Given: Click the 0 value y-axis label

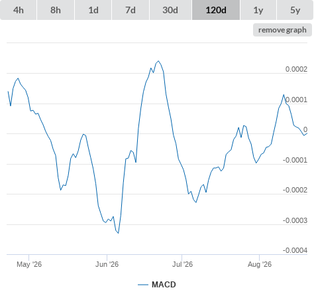Looking at the screenshot, I should tap(305, 129).
